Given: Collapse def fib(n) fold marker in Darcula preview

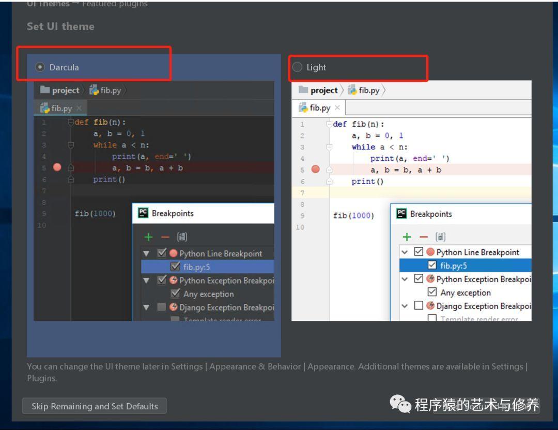Looking at the screenshot, I should point(70,122).
